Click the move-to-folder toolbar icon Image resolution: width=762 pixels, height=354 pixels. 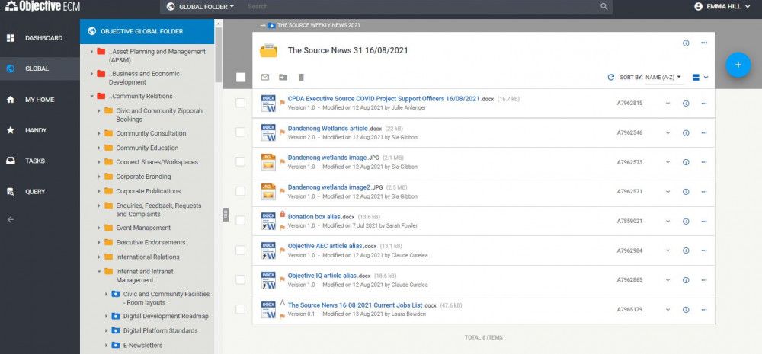pyautogui.click(x=283, y=77)
